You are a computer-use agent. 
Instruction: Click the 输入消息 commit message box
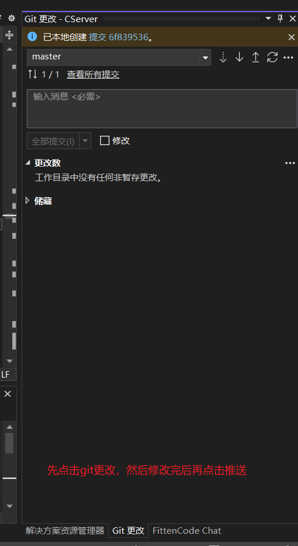click(x=162, y=108)
